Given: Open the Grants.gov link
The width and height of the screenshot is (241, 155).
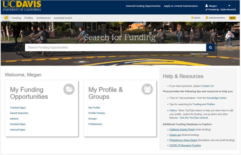Looking at the screenshot, I should pos(176,135).
